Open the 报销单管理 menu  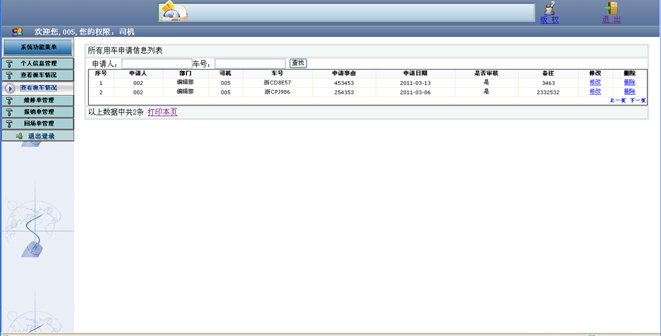point(38,112)
